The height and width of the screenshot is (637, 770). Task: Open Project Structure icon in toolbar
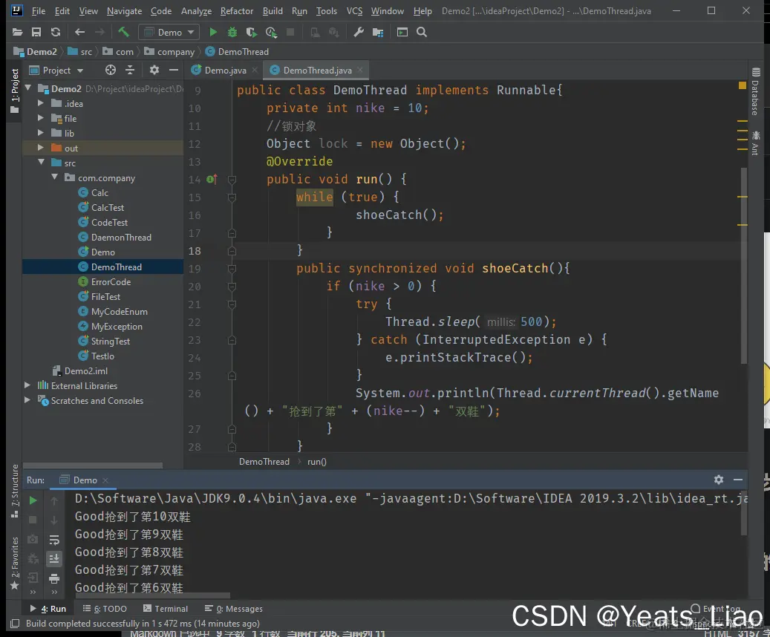pos(378,33)
